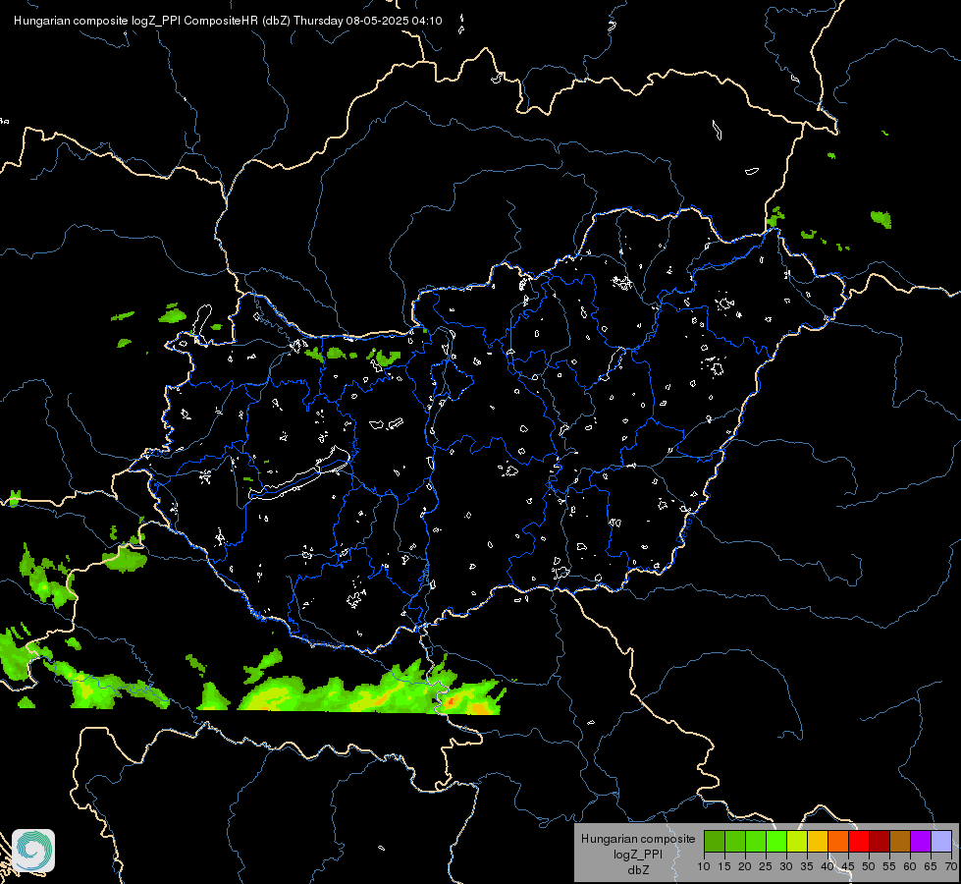Select the bright red 45–50 dBZ legend swatch
The width and height of the screenshot is (961, 884).
(859, 841)
